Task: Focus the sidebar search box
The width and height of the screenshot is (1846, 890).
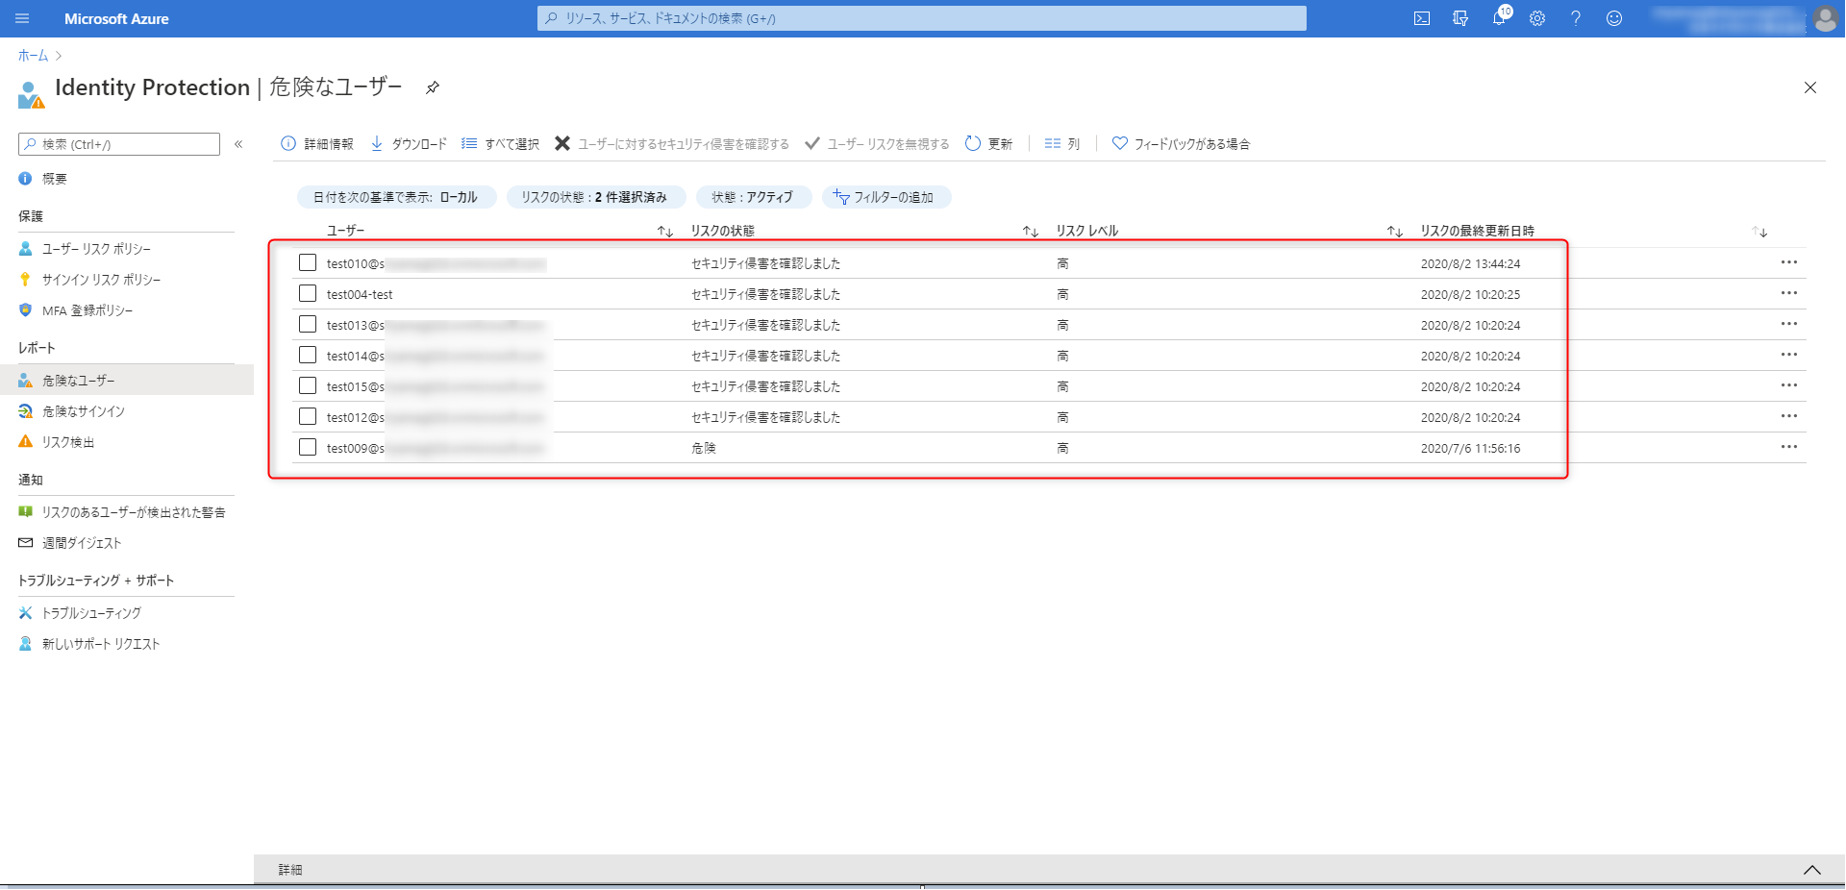Action: 119,144
